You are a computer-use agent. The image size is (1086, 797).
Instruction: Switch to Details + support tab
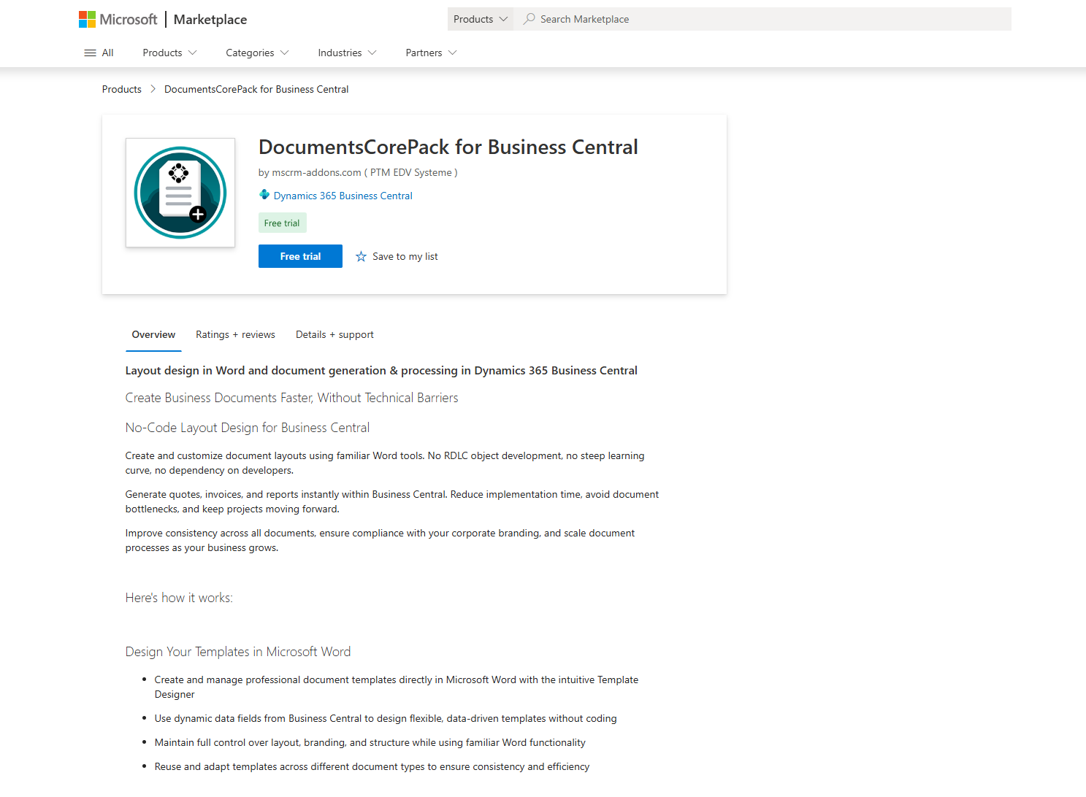point(334,334)
